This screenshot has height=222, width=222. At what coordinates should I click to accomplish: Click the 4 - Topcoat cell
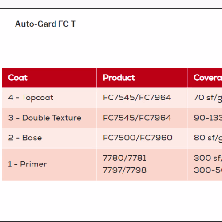pyautogui.click(x=49, y=98)
